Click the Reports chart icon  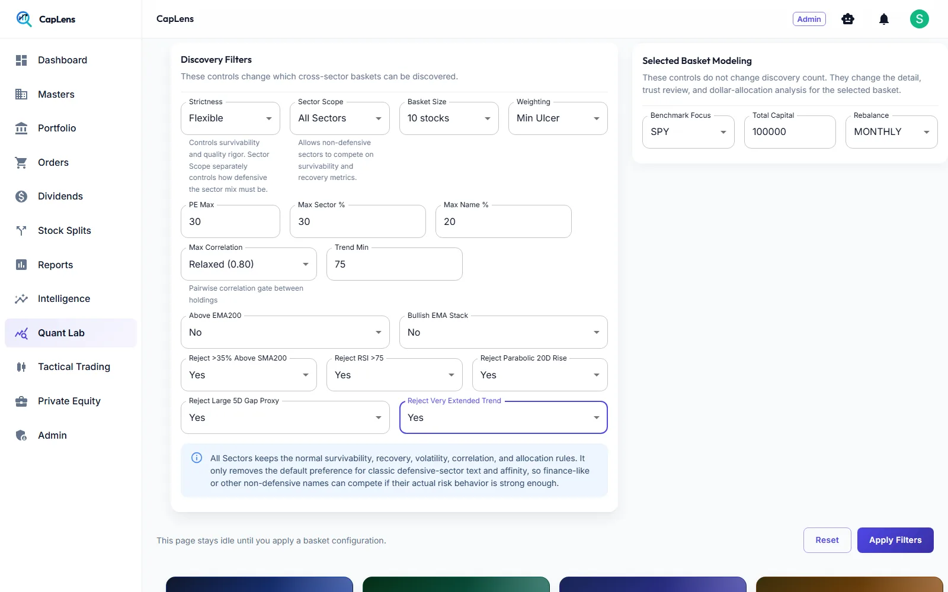pyautogui.click(x=21, y=265)
